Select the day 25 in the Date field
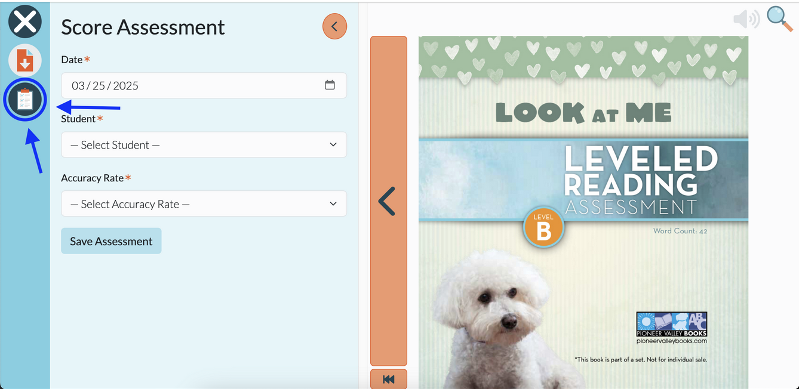This screenshot has width=799, height=389. (99, 86)
